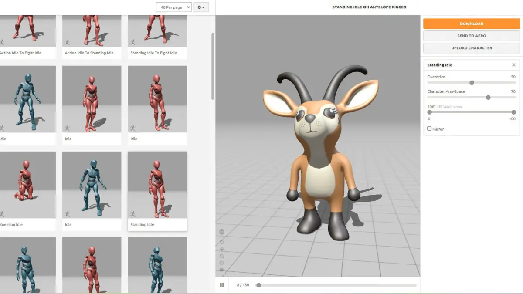Click the Standing Idle on Antelope Rigged title
The height and width of the screenshot is (294, 523).
[x=369, y=7]
